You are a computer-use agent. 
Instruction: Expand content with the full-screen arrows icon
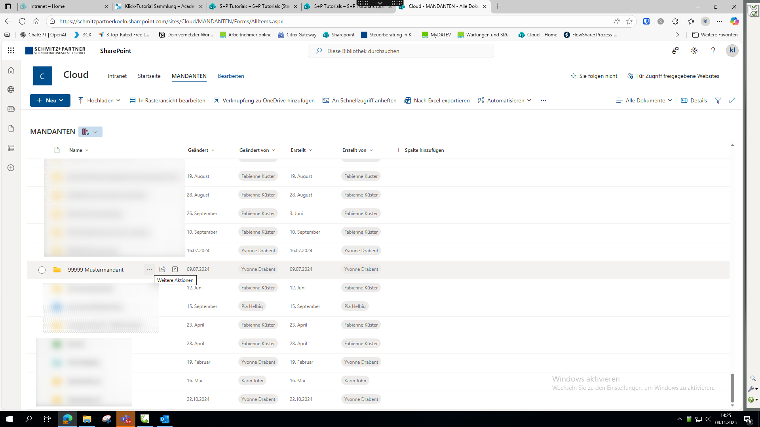coord(732,100)
